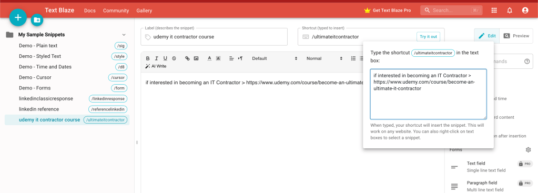
Task: Click the /linkedinresponse shortcut badge
Action: click(108, 99)
